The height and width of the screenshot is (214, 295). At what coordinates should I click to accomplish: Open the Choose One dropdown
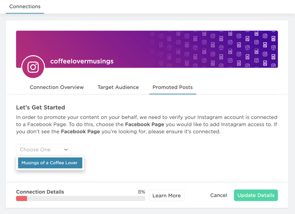click(x=44, y=150)
